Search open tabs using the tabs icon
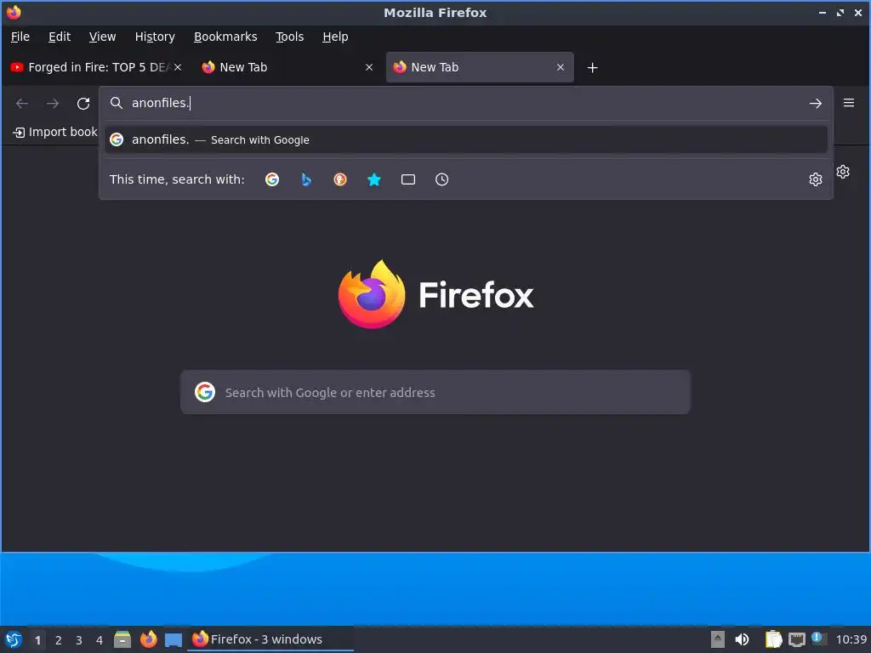The height and width of the screenshot is (653, 871). [x=408, y=179]
